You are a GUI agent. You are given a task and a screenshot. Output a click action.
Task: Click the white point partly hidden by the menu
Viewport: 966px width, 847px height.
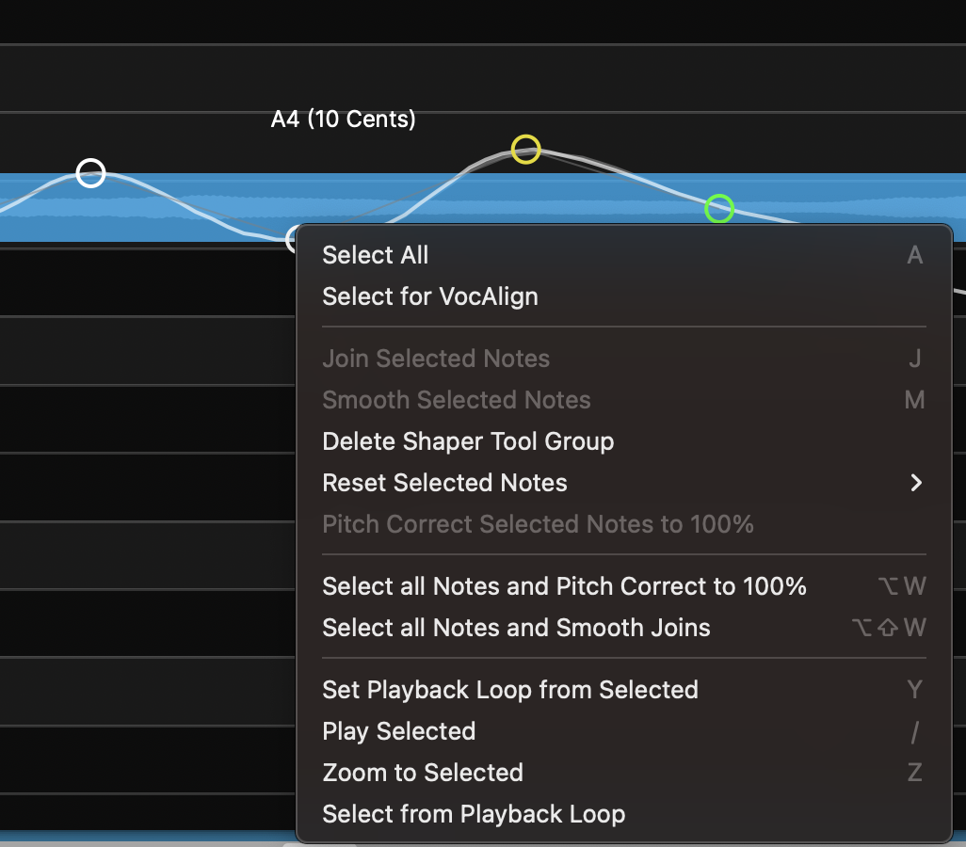[293, 237]
